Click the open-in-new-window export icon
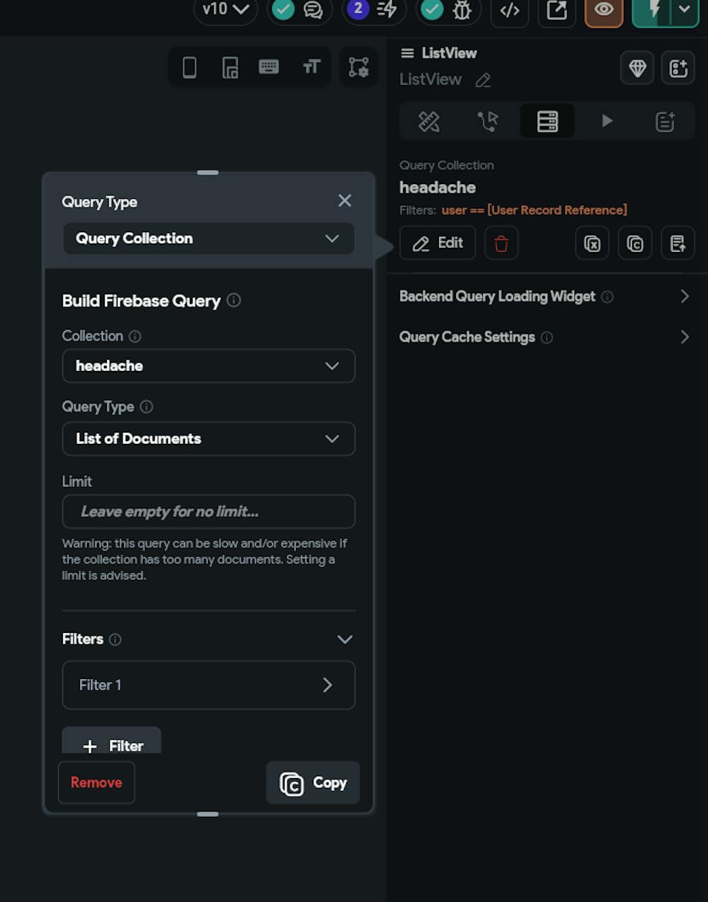This screenshot has width=708, height=902. 557,10
